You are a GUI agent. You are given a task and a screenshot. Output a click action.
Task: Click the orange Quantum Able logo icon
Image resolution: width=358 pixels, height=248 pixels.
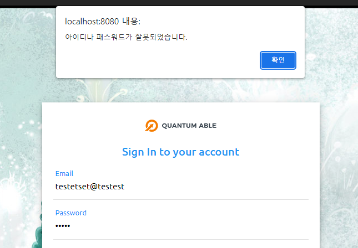coord(152,126)
